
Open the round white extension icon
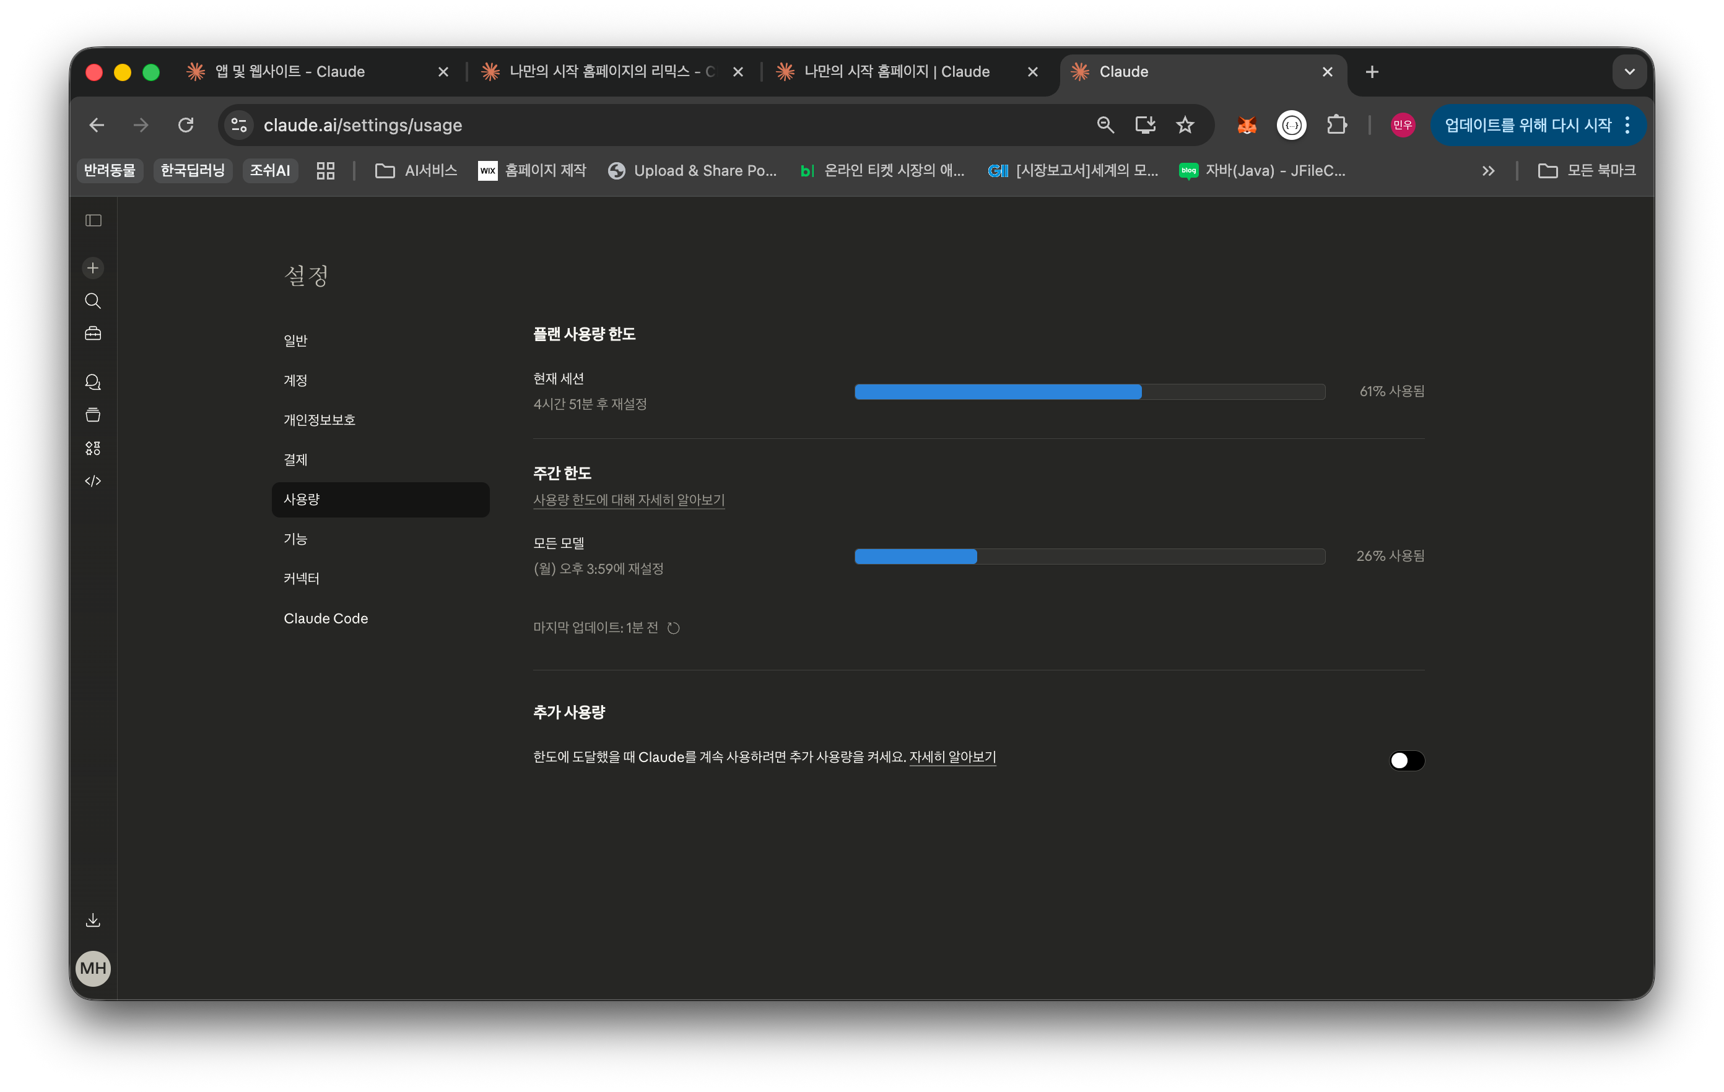click(1292, 125)
